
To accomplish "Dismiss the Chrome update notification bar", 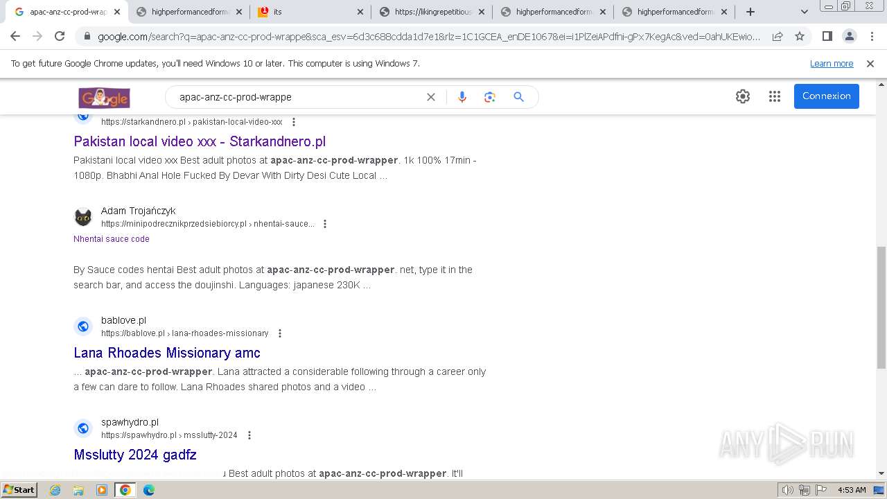I will [870, 64].
